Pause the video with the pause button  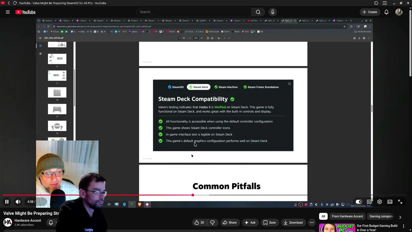tap(7, 202)
